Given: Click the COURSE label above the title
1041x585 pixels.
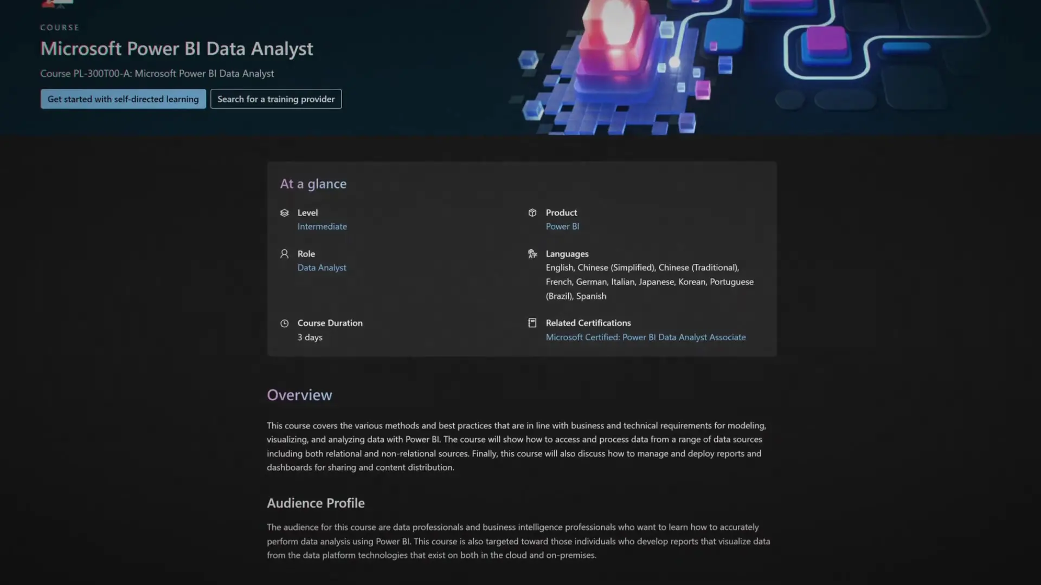Looking at the screenshot, I should pyautogui.click(x=60, y=28).
